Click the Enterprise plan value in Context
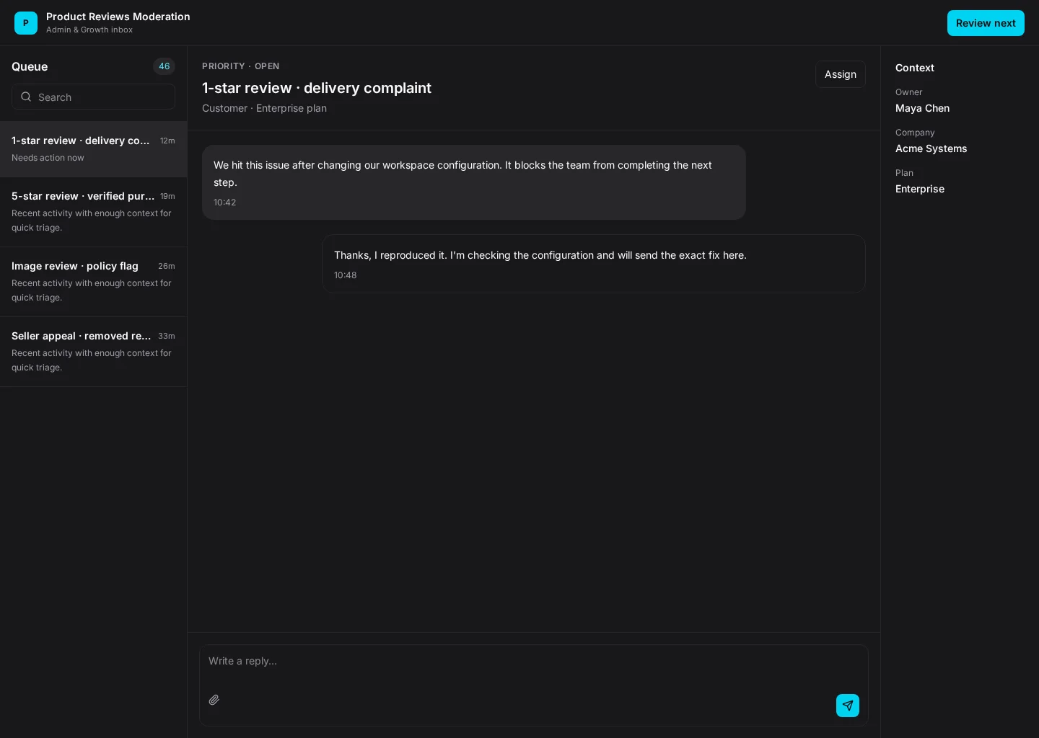The height and width of the screenshot is (738, 1039). [x=920, y=189]
